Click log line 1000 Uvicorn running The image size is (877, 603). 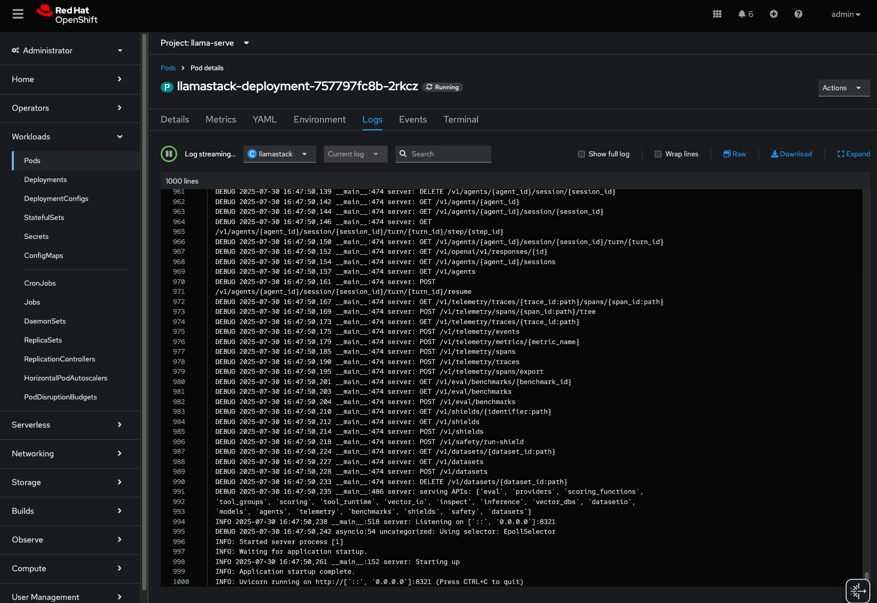369,581
